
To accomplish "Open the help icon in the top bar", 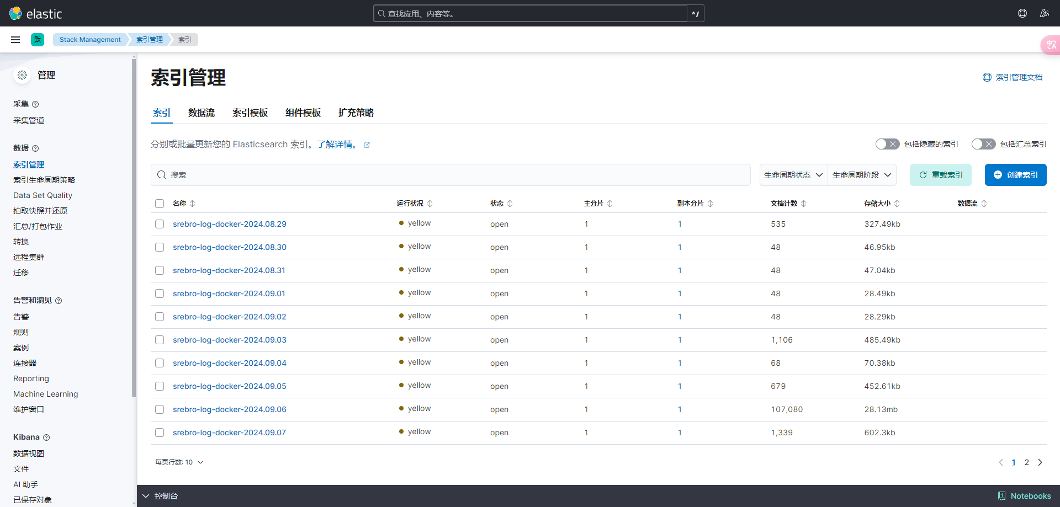I will [1022, 13].
